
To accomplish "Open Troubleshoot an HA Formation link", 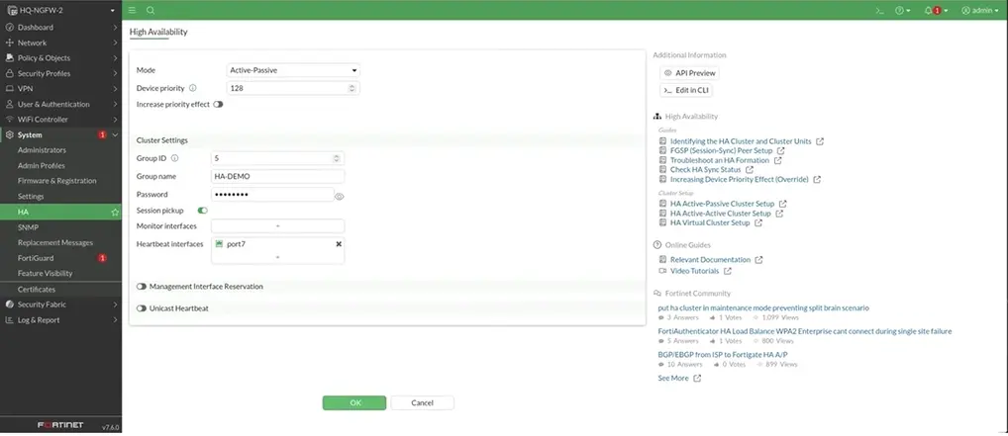I will (721, 160).
